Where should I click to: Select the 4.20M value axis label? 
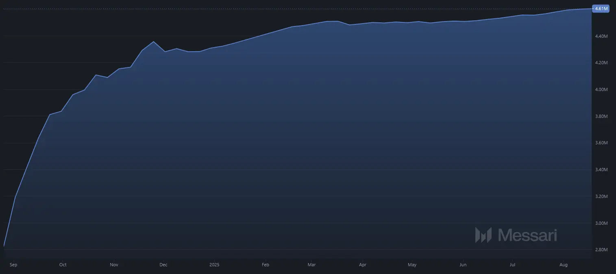pos(601,63)
